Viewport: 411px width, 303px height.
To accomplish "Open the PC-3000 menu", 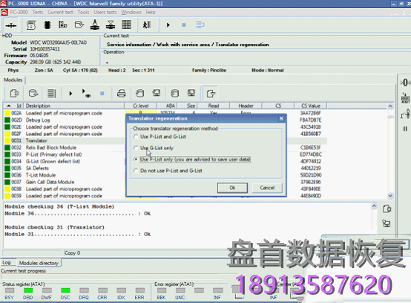I will coord(19,12).
